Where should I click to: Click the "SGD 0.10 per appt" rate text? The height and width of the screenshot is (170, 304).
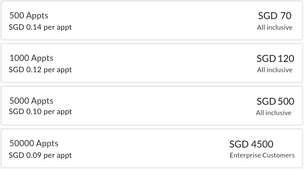coord(40,112)
